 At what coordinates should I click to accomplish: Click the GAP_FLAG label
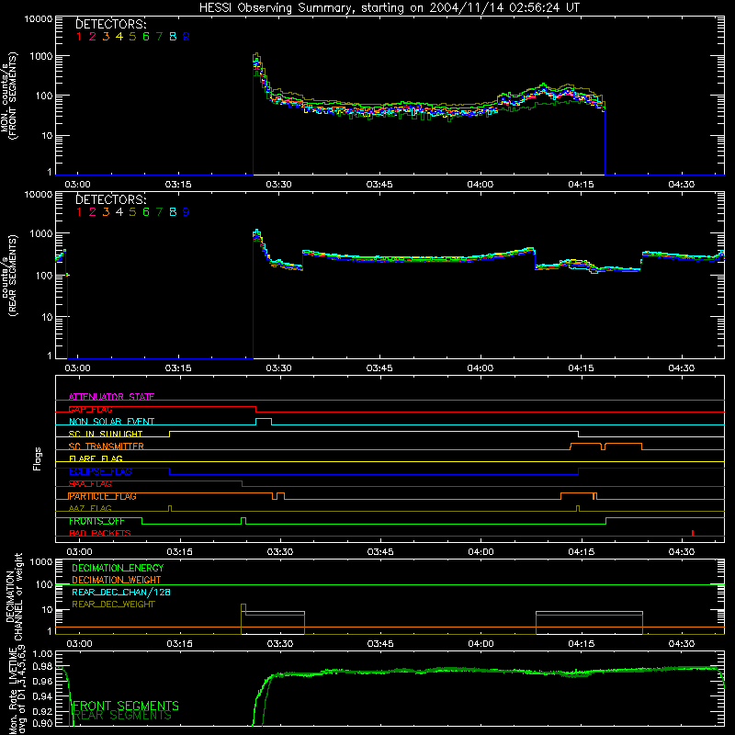(90, 409)
